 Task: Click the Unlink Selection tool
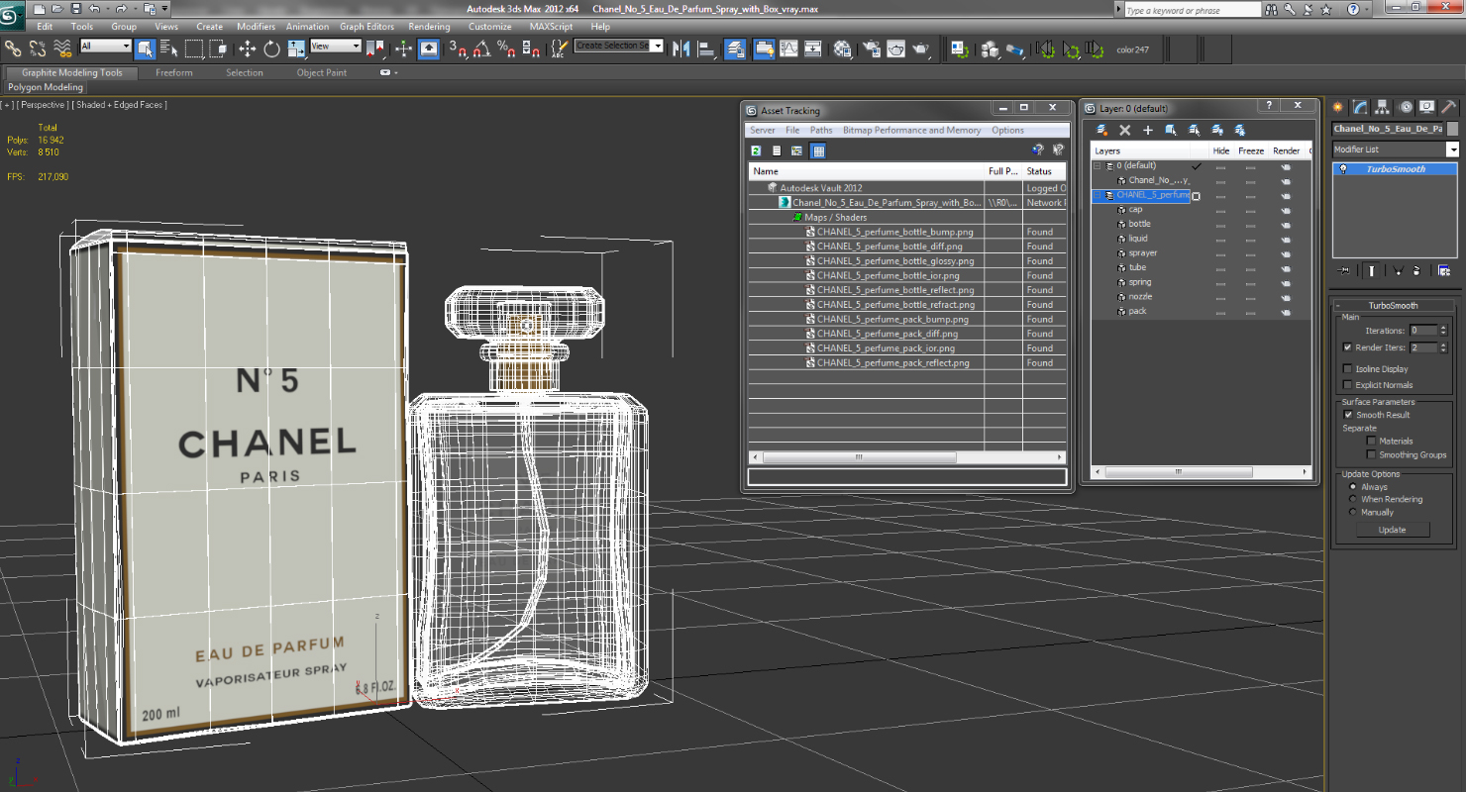37,48
